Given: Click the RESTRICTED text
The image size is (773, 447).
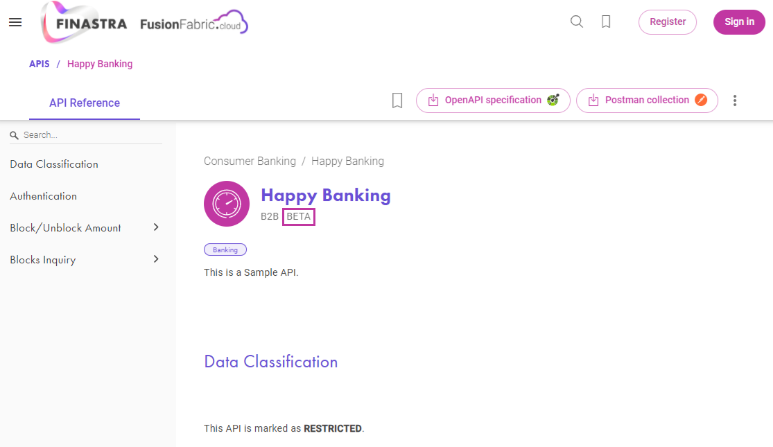Looking at the screenshot, I should pos(333,429).
